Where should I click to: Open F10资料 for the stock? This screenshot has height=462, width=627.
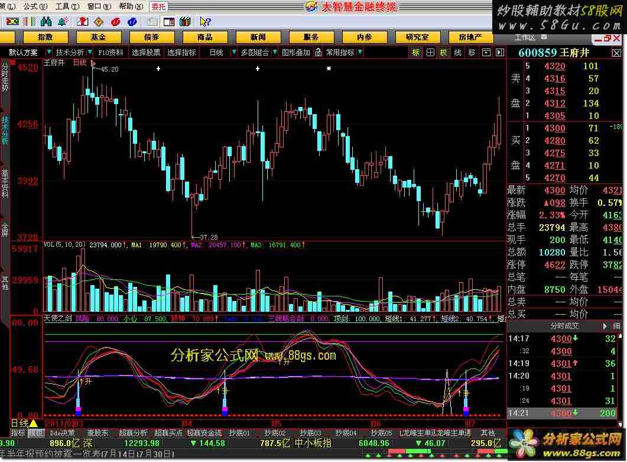click(x=111, y=53)
